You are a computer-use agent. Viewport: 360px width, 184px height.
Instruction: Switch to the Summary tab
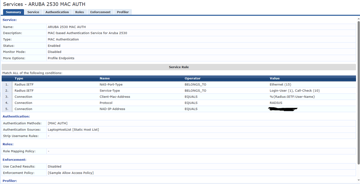[x=13, y=12]
